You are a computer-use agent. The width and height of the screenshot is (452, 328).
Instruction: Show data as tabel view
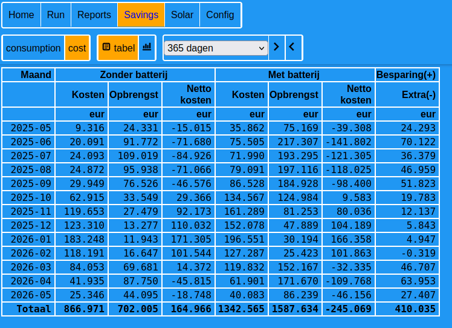(118, 48)
